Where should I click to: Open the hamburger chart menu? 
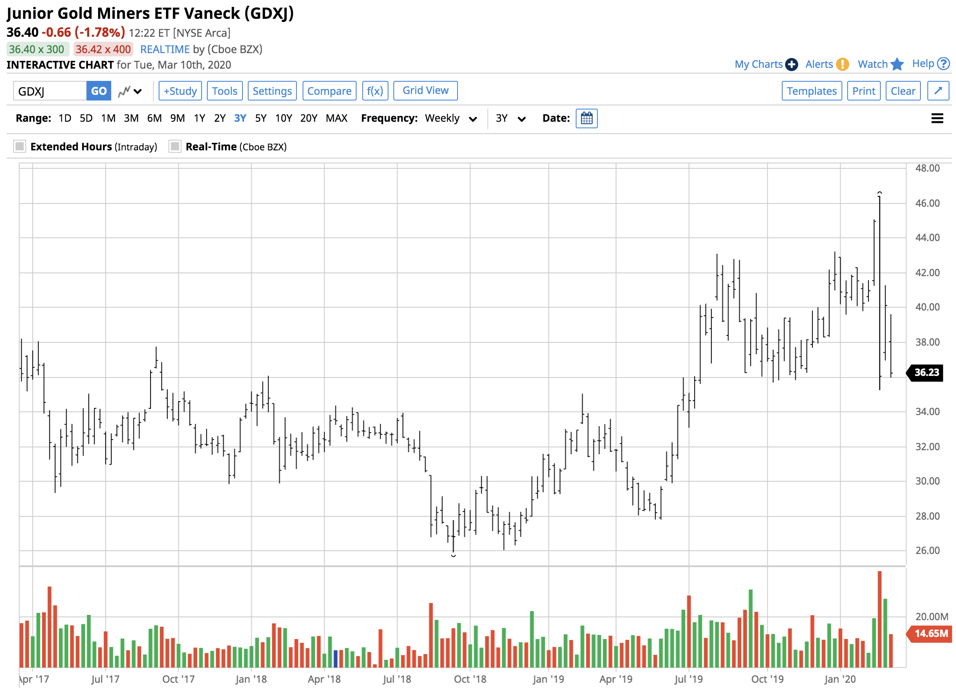tap(937, 118)
